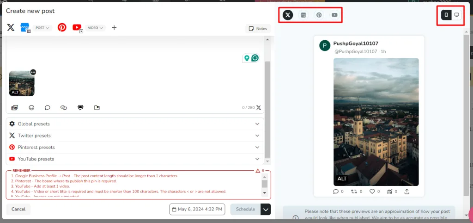Click the analytics bar chart icon in preview

[x=389, y=191]
